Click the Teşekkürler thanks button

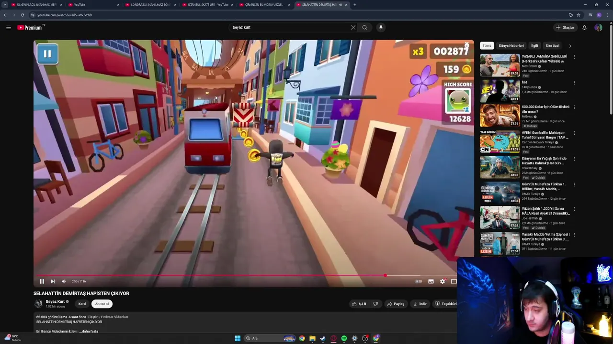(445, 304)
